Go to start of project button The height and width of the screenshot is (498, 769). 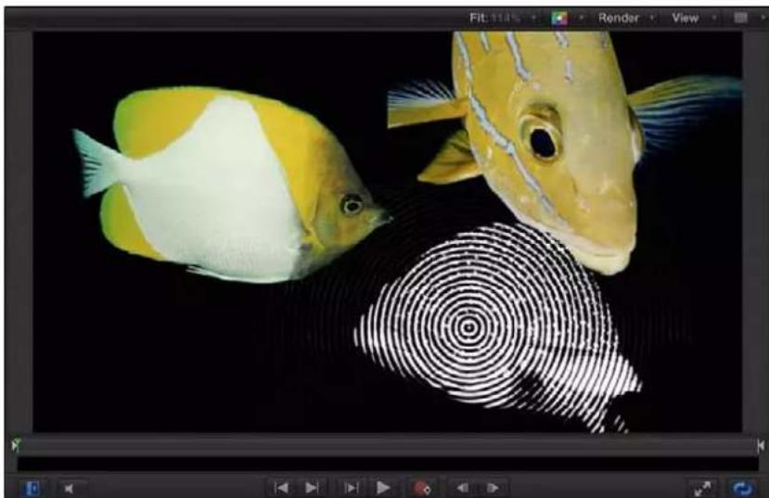click(281, 488)
